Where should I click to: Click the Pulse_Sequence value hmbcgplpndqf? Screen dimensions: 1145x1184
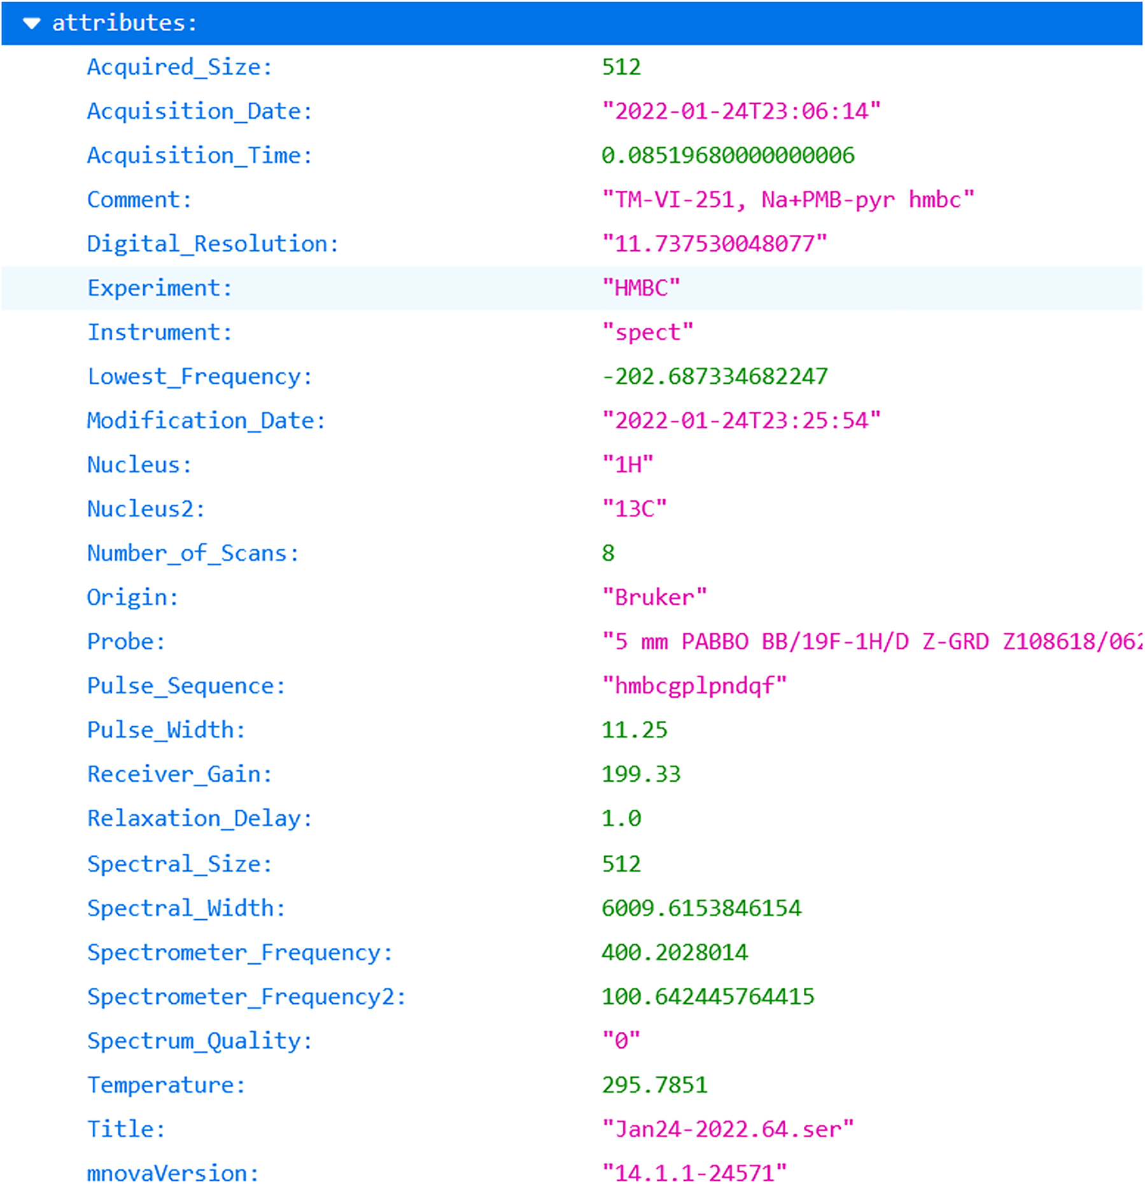click(693, 686)
